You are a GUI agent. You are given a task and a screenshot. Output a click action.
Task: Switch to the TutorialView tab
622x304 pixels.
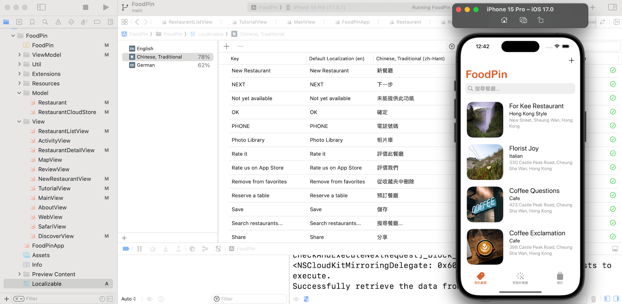click(253, 22)
